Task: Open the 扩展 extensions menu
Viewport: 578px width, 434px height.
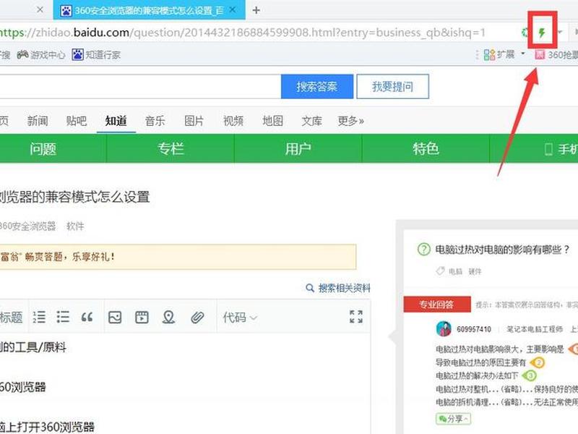Action: pyautogui.click(x=504, y=55)
